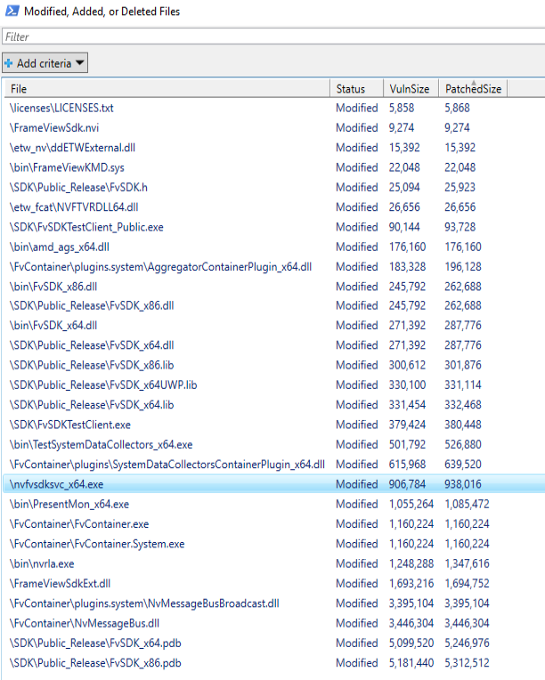
Task: Select \FrameViewSdkExt.dll row
Action: click(274, 584)
